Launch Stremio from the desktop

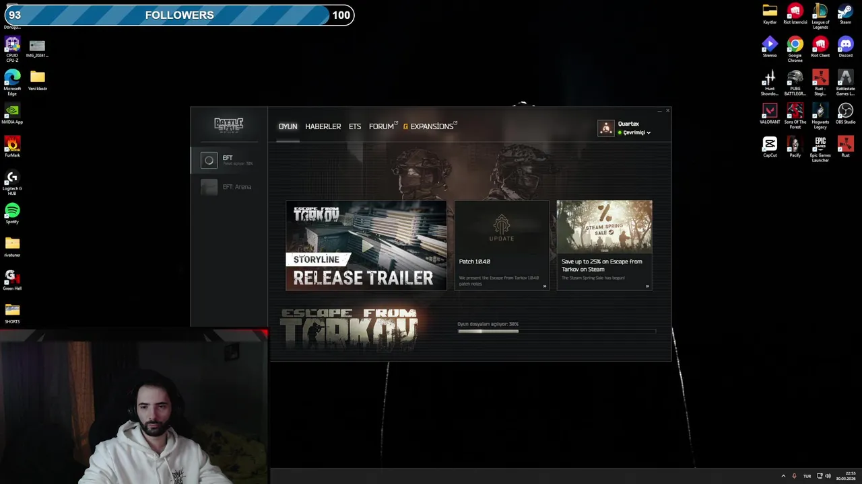(770, 48)
